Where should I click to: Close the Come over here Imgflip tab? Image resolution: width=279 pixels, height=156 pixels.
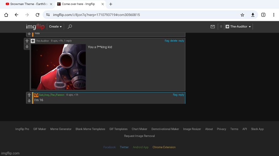[x=103, y=4]
